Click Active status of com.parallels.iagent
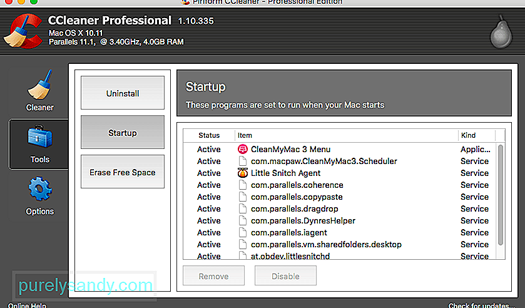The image size is (525, 308). pyautogui.click(x=209, y=233)
